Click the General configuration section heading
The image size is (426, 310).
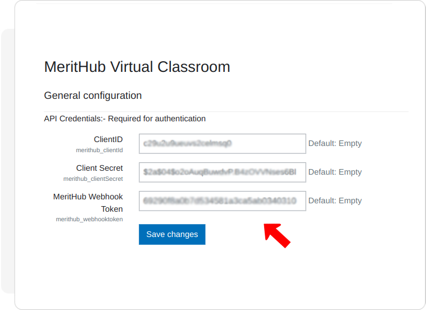(x=93, y=95)
